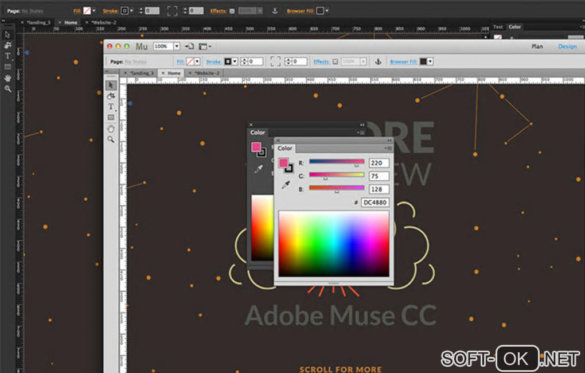Pick a color from the light spectrum field

click(334, 244)
